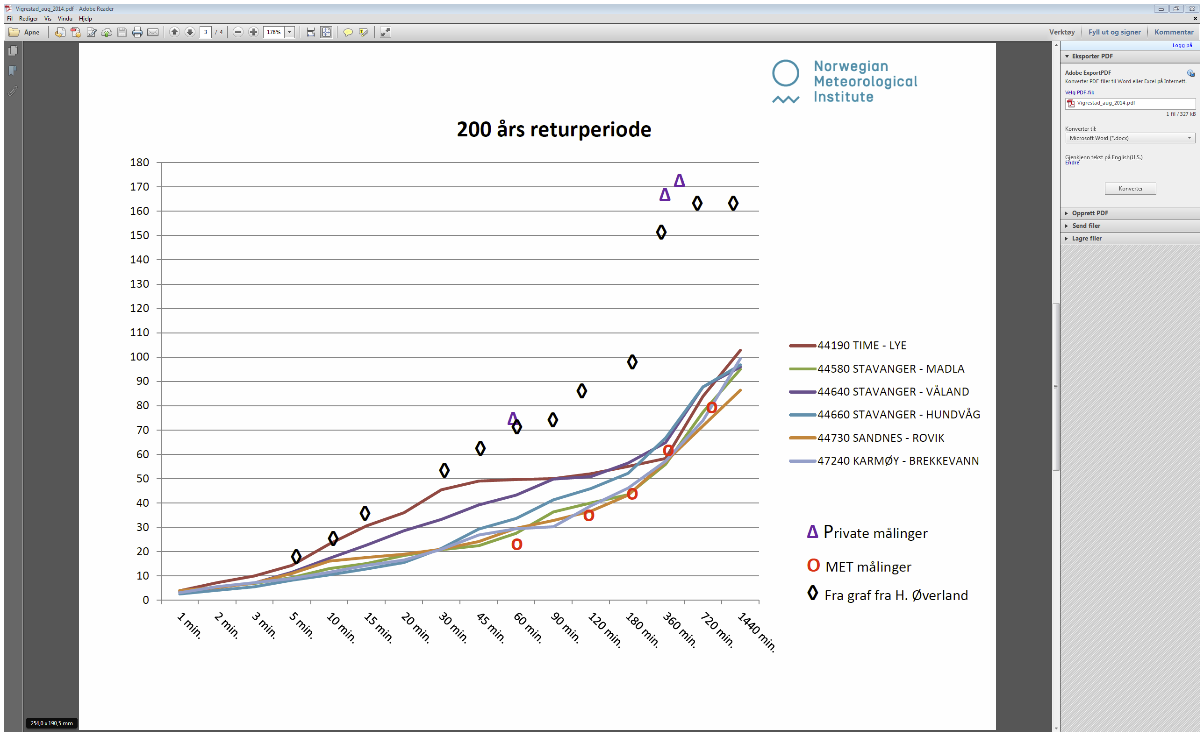
Task: Click the cloud upload icon
Action: [x=107, y=32]
